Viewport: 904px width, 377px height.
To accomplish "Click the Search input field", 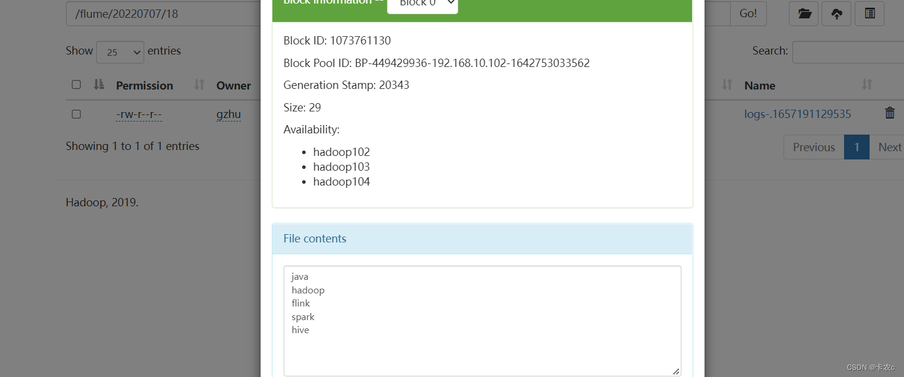I will (x=848, y=52).
